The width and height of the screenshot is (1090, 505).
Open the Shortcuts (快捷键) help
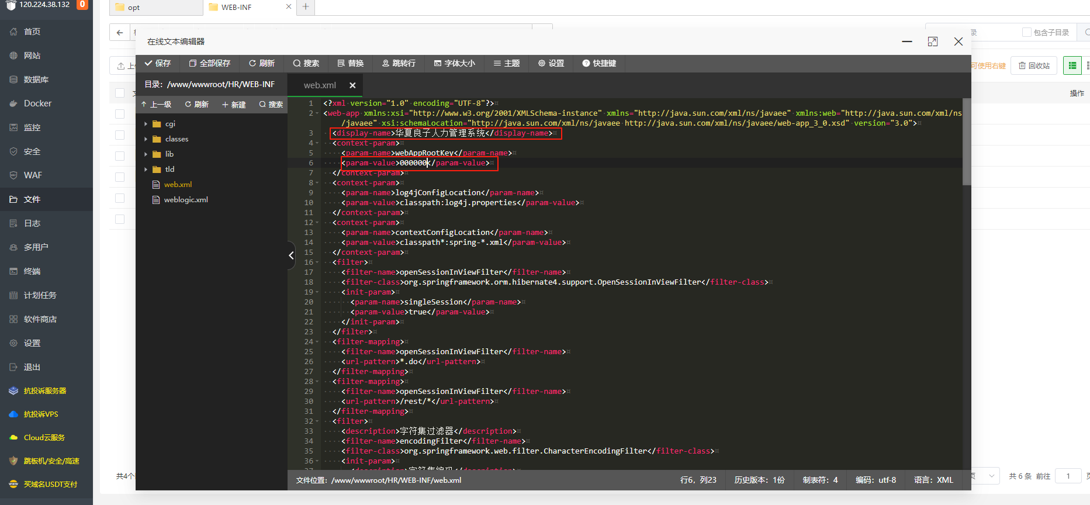(599, 63)
